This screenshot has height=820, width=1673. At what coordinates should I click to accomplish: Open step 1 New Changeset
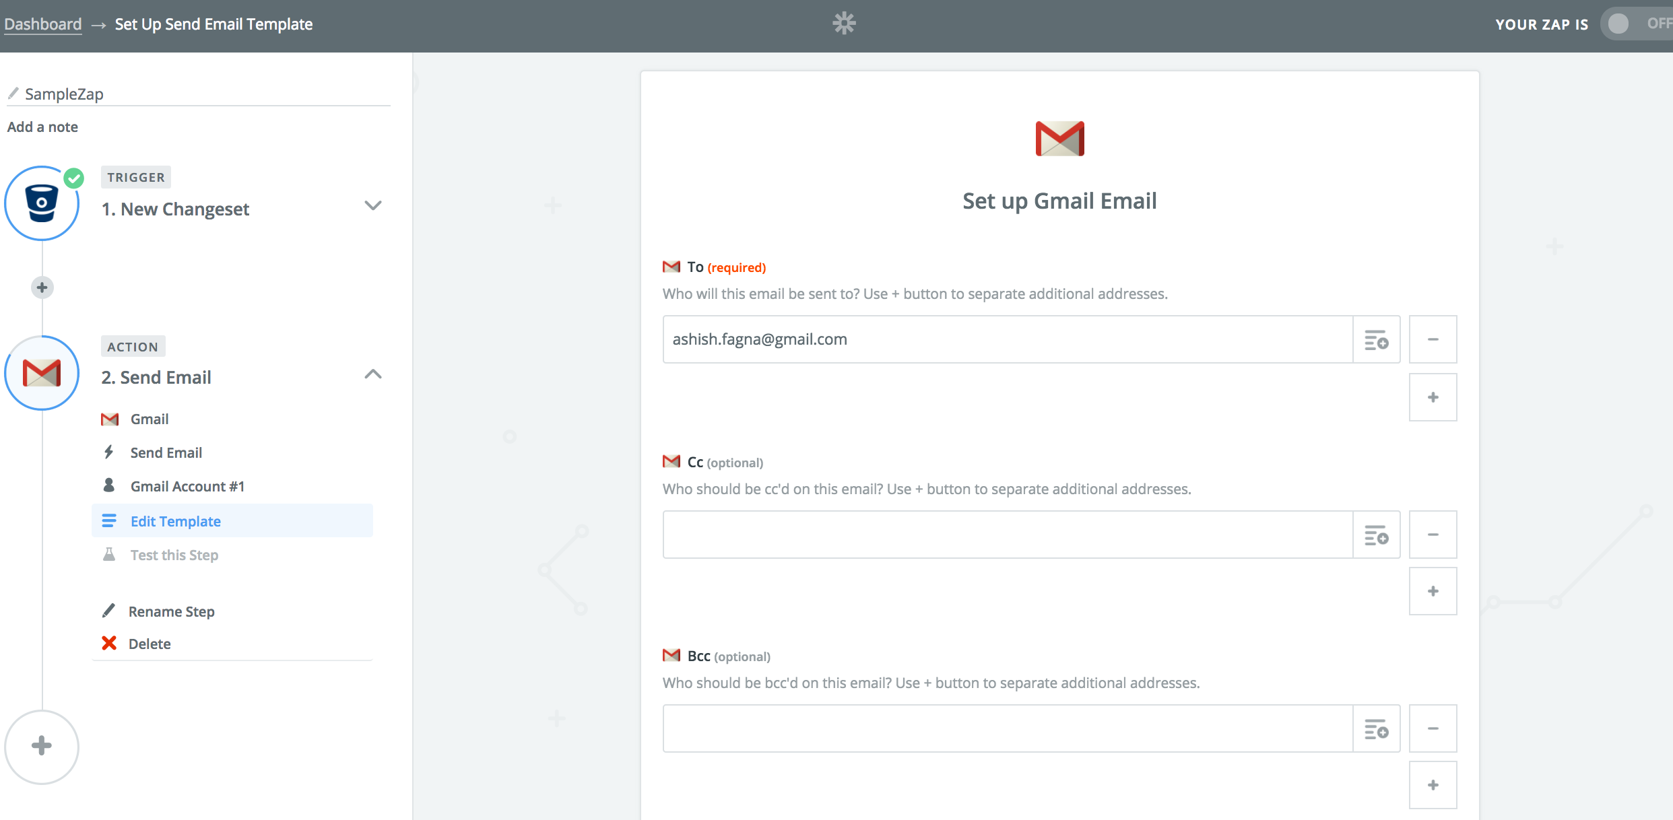(175, 209)
